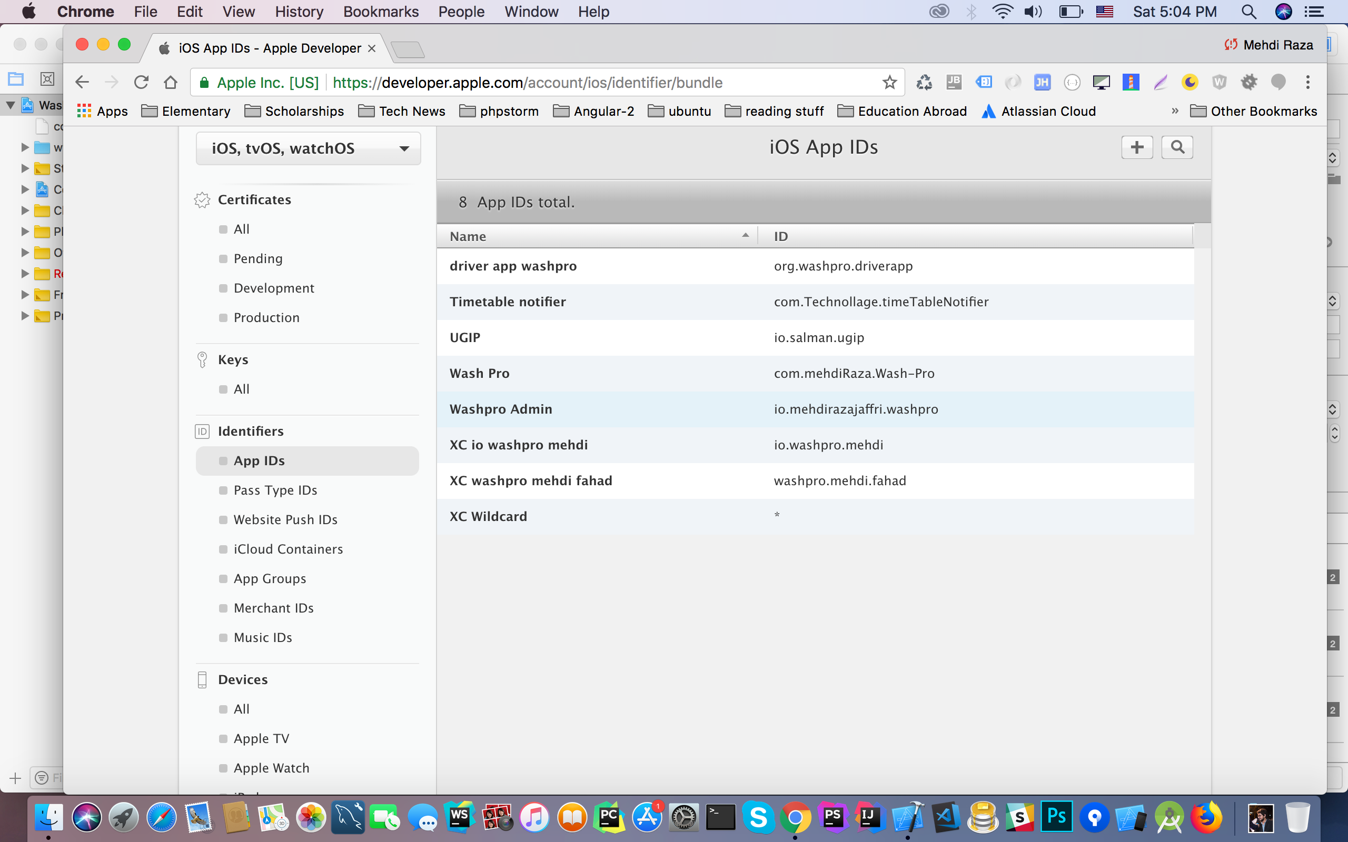The image size is (1348, 842).
Task: Open Production certificates list
Action: click(x=266, y=317)
